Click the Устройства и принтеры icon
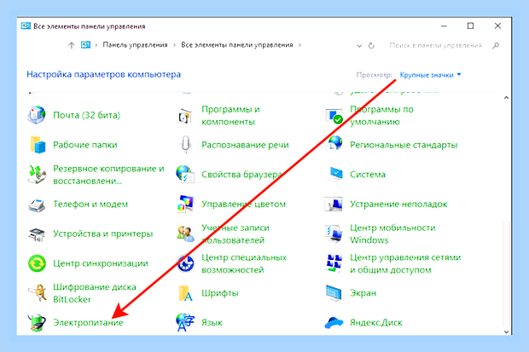The height and width of the screenshot is (352, 529). [37, 234]
